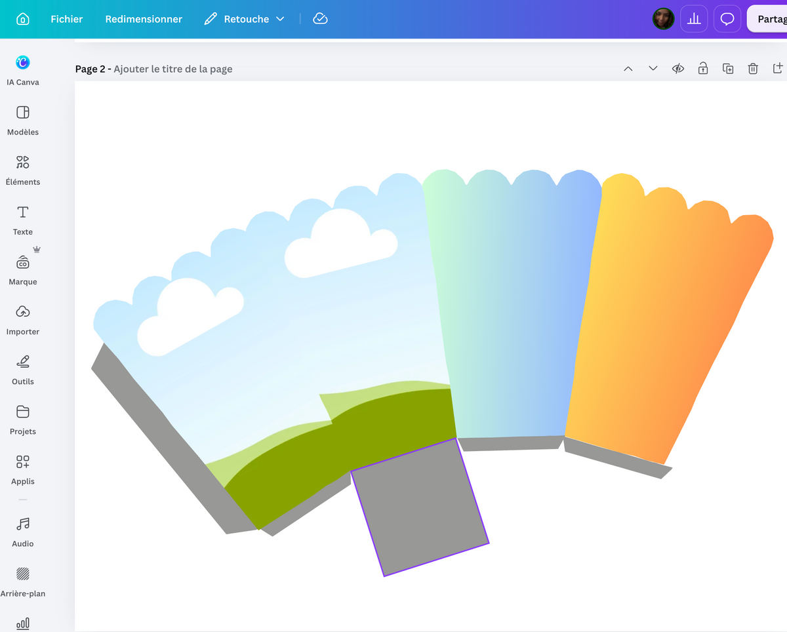787x632 pixels.
Task: Open the Projets panel
Action: (x=23, y=419)
